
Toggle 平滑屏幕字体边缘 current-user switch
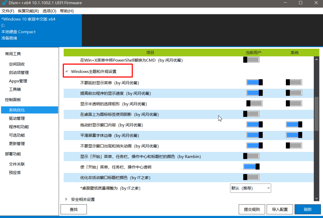point(255,135)
